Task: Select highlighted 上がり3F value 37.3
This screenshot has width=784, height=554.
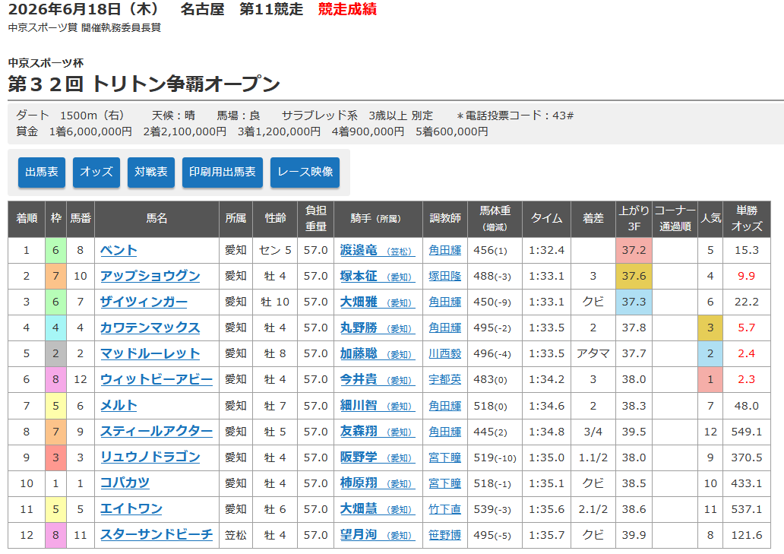Action: point(634,302)
